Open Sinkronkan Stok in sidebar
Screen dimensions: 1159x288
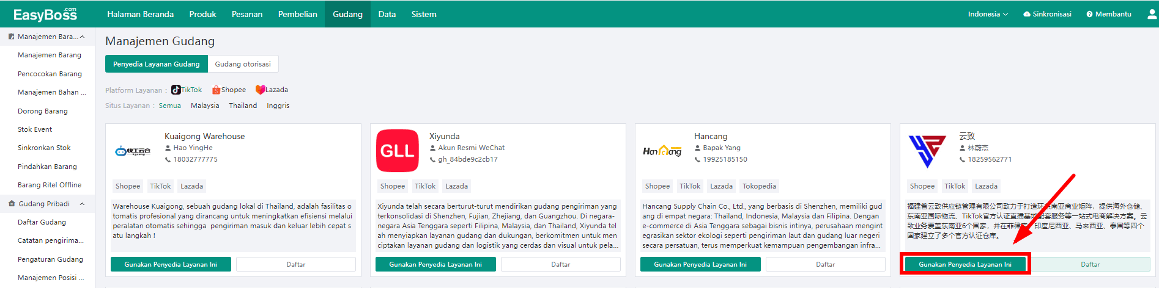(44, 148)
